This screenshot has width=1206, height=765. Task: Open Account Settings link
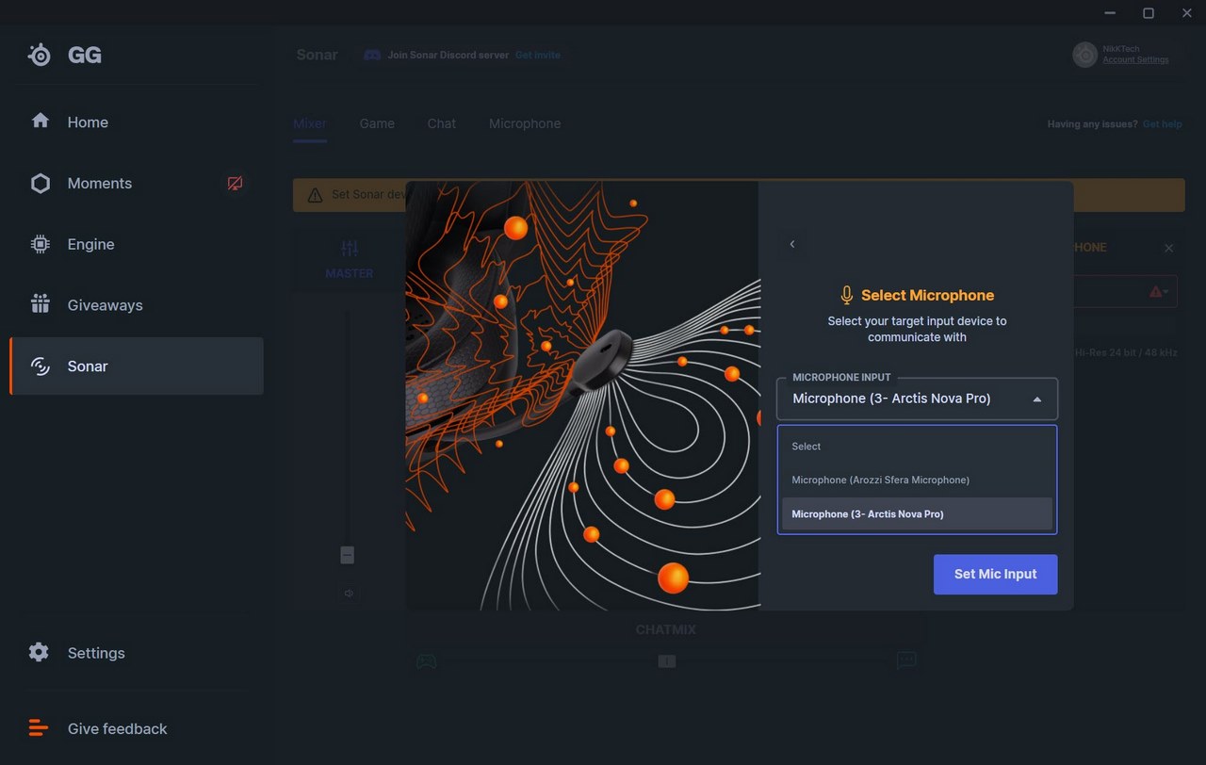(1135, 60)
